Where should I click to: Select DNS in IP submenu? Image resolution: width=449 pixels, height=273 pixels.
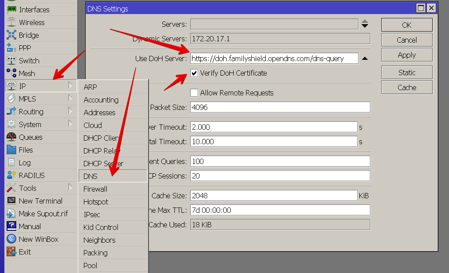coord(113,176)
